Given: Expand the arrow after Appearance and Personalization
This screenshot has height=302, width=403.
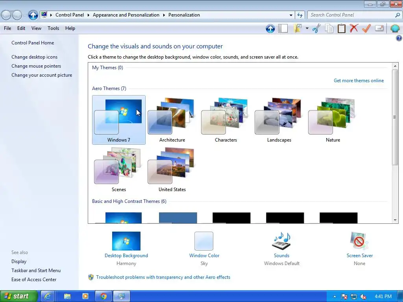Looking at the screenshot, I should click(x=164, y=15).
